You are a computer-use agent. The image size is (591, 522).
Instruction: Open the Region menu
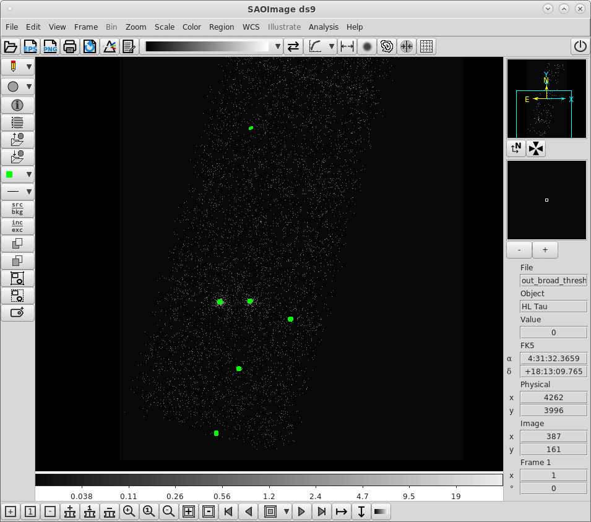point(221,27)
